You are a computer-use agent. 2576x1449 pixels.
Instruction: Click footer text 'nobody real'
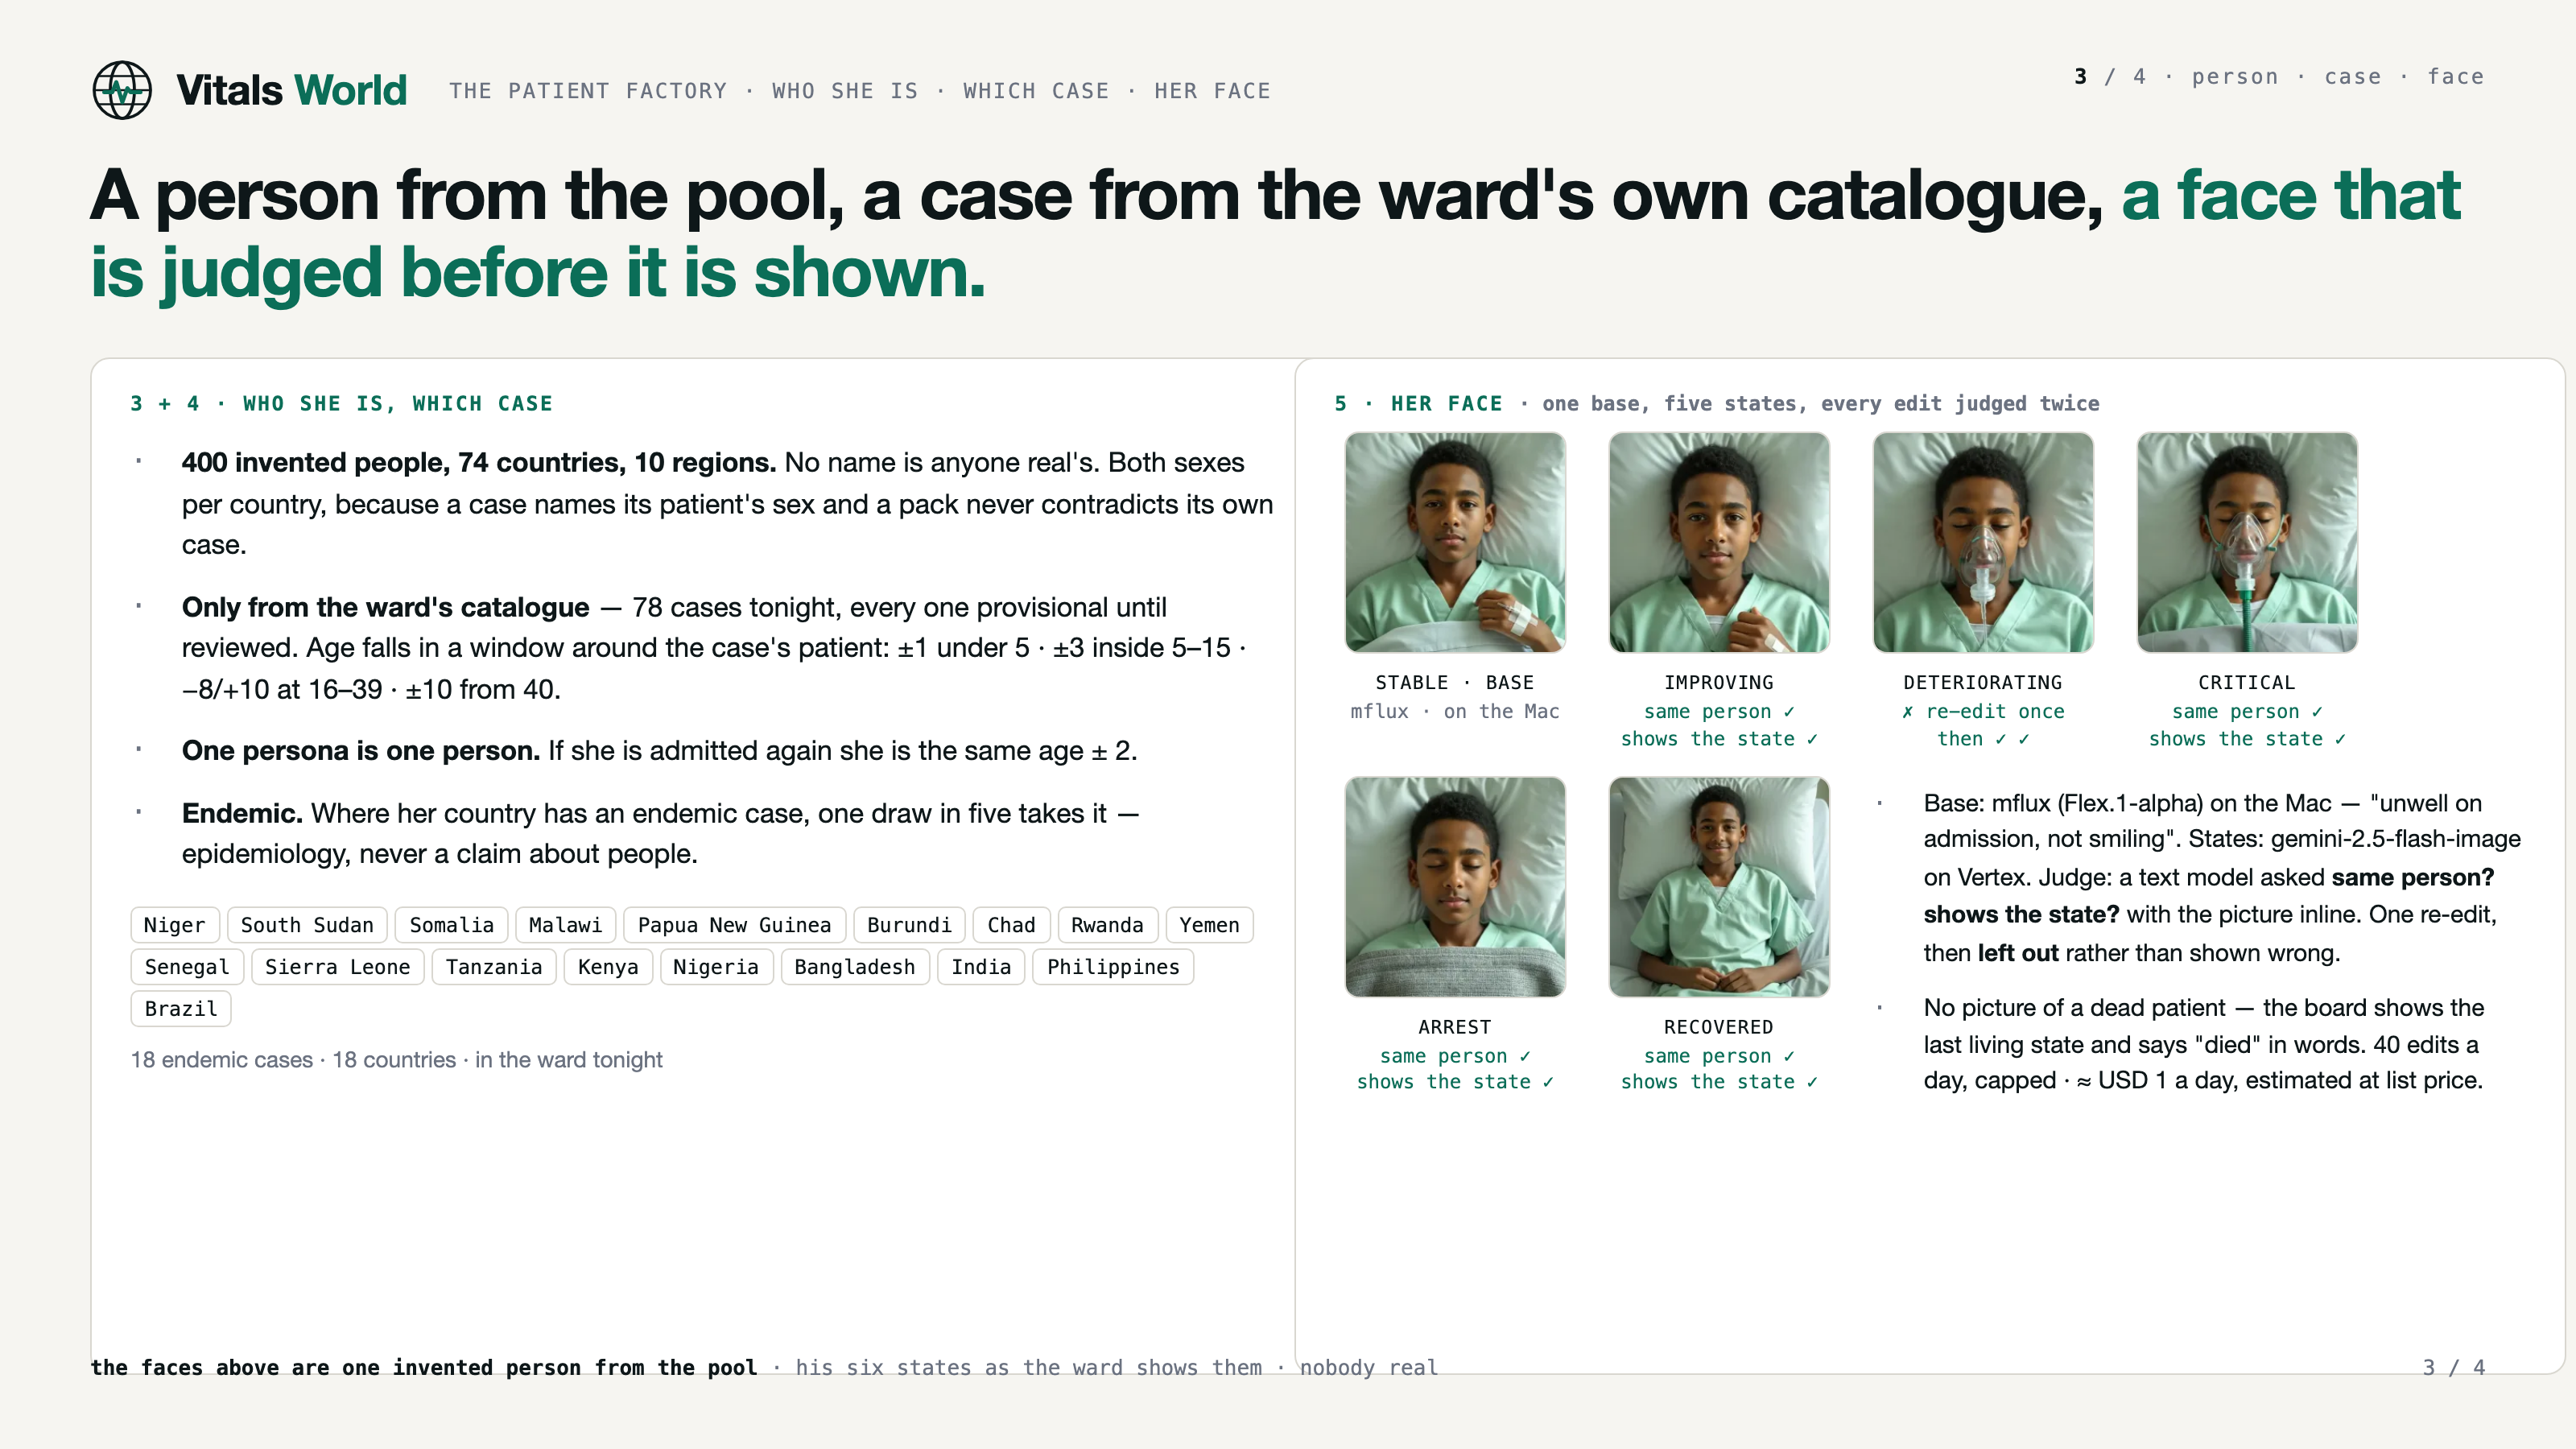[1368, 1367]
